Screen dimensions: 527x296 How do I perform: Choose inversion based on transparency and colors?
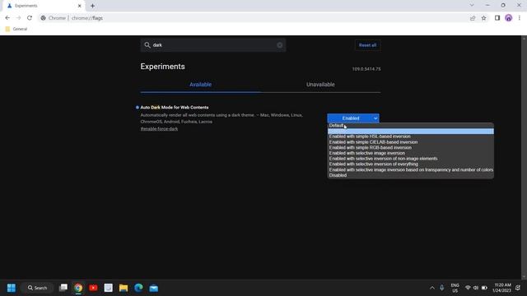[411, 170]
